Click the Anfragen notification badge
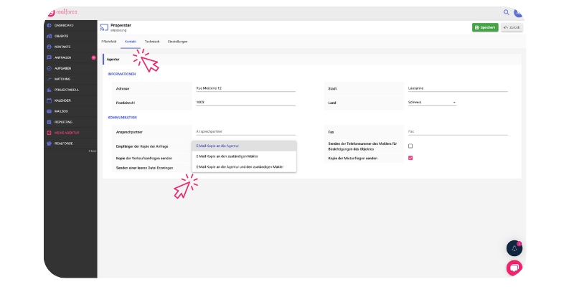 pyautogui.click(x=93, y=57)
